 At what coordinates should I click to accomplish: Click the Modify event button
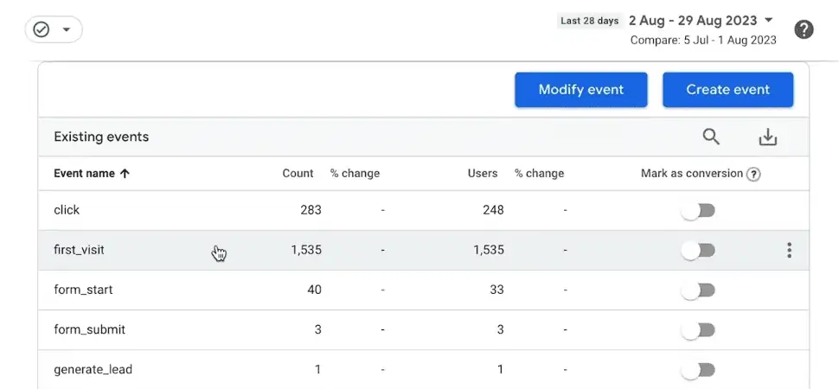[580, 90]
